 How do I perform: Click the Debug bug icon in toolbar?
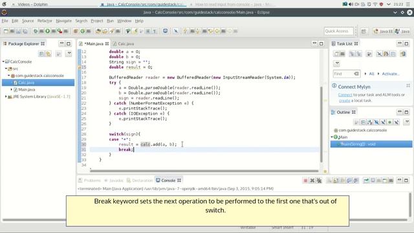[36, 31]
